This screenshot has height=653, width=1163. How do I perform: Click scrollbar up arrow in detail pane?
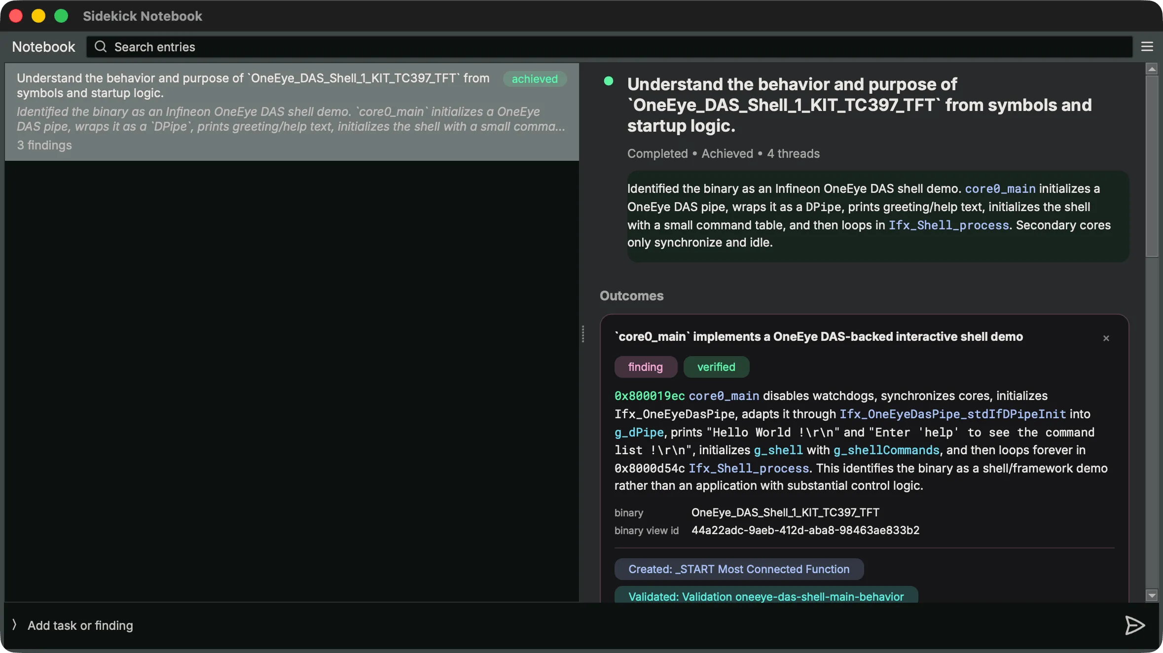[1152, 69]
